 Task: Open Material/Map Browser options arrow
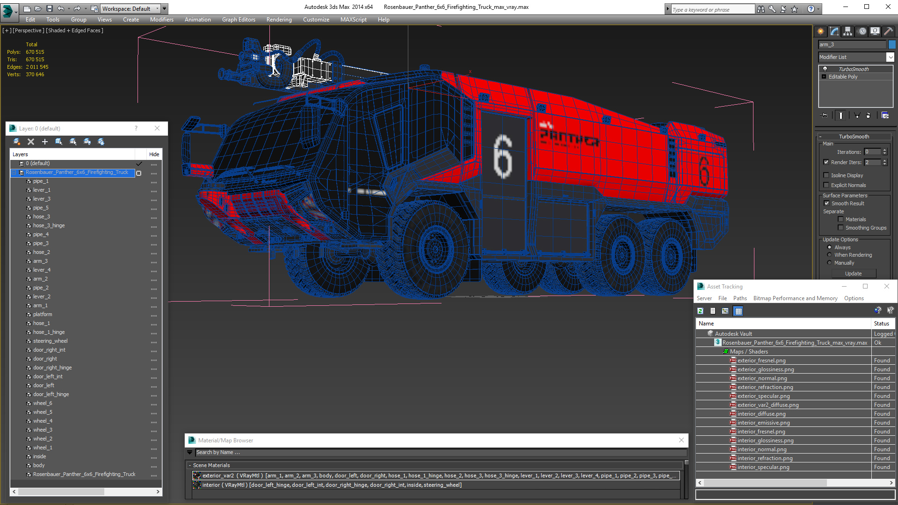point(189,452)
